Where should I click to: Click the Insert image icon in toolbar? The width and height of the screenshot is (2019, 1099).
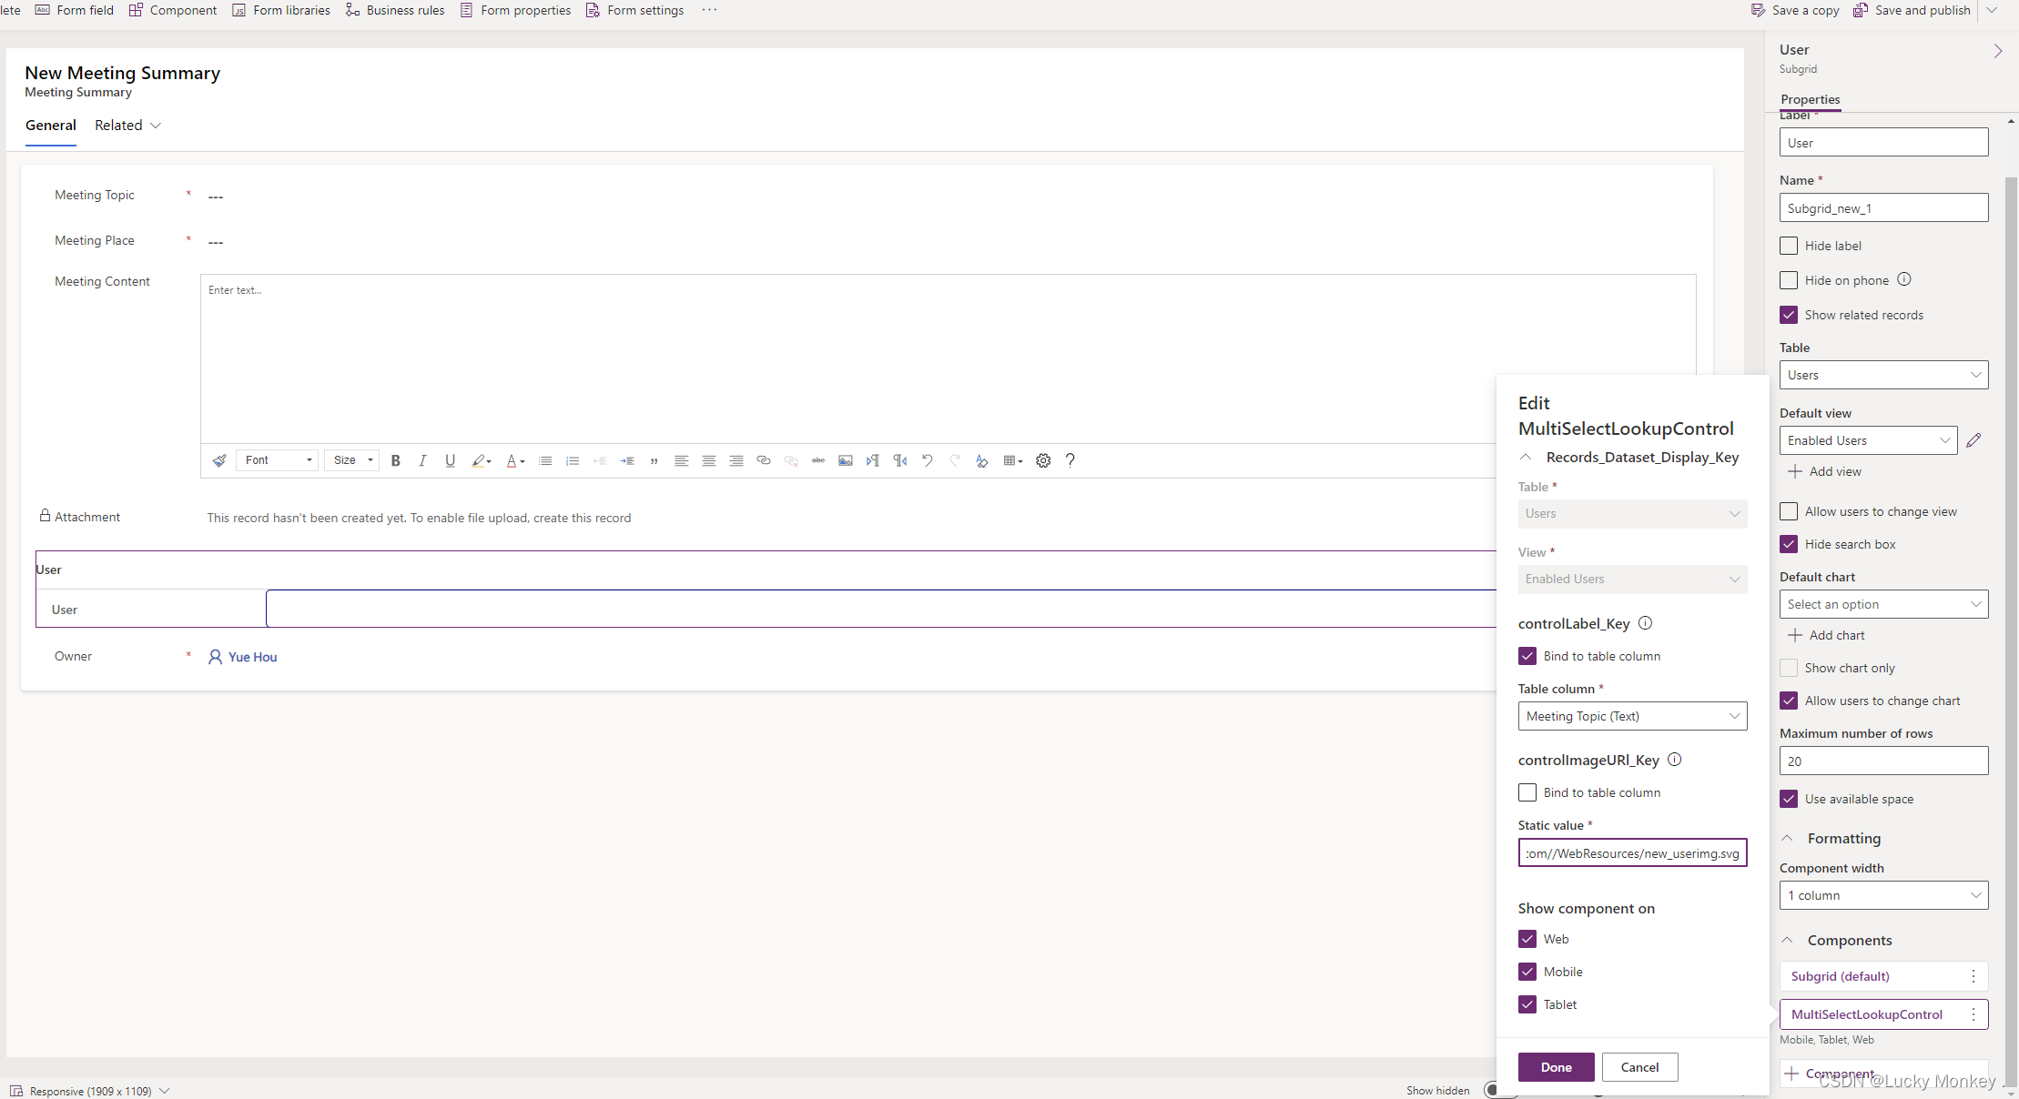click(844, 460)
